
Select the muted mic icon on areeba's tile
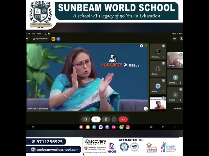pos(181,89)
